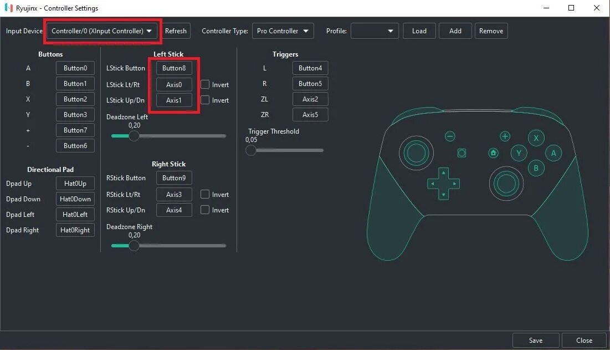
Task: Rebind Dpad Down mapping Hat0Down
Action: point(75,199)
